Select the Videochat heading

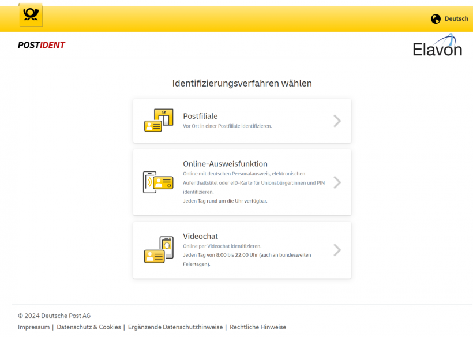(200, 236)
